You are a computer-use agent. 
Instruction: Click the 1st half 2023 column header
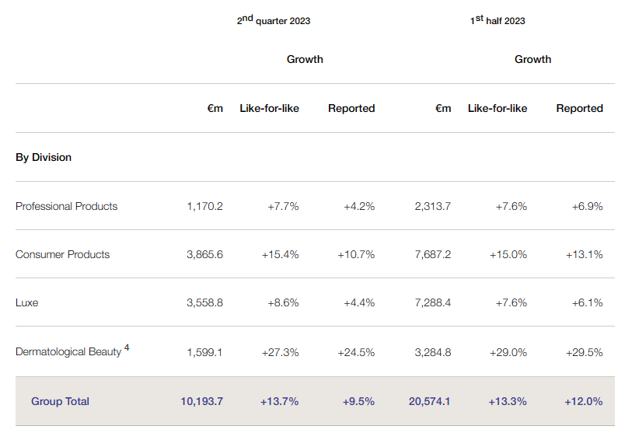click(x=498, y=21)
